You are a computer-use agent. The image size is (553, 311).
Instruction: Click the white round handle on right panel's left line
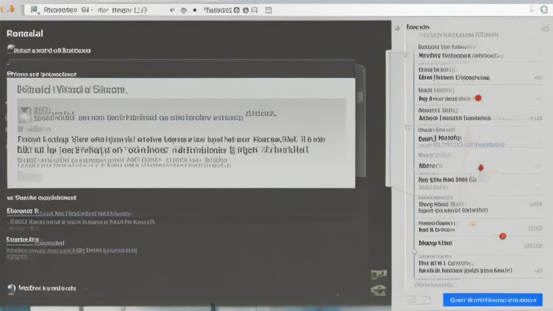pyautogui.click(x=414, y=252)
